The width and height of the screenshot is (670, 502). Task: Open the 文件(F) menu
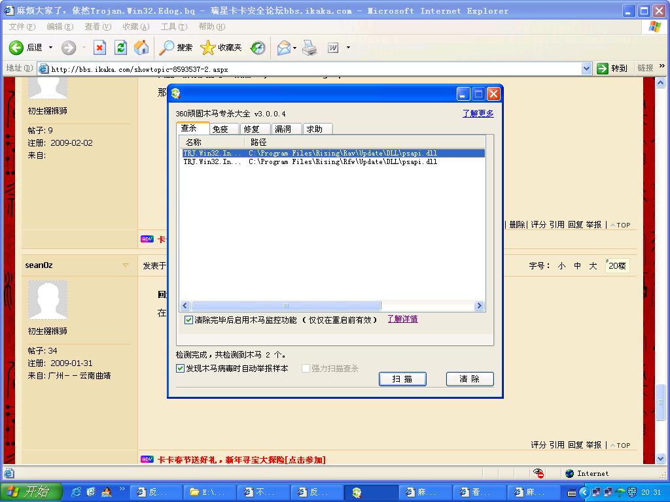click(x=22, y=26)
